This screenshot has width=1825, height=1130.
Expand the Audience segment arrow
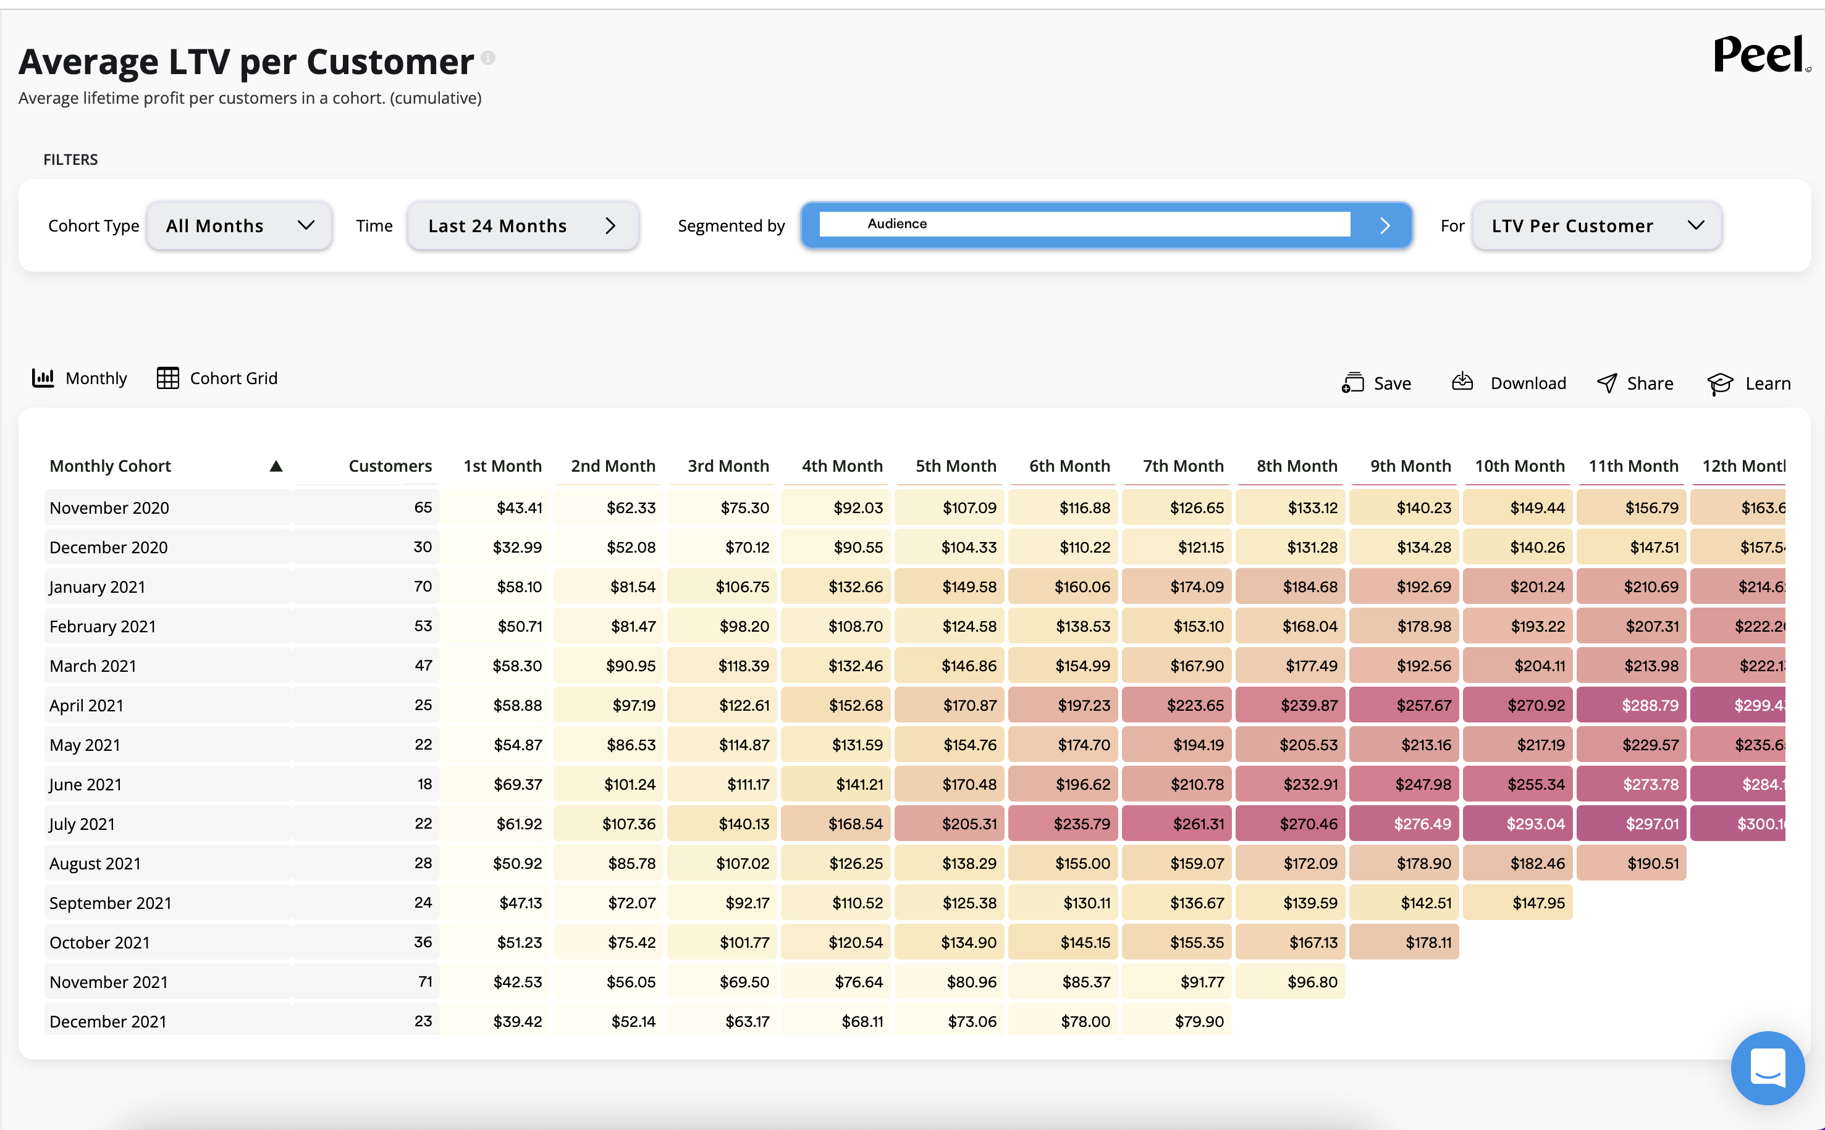(x=1385, y=226)
